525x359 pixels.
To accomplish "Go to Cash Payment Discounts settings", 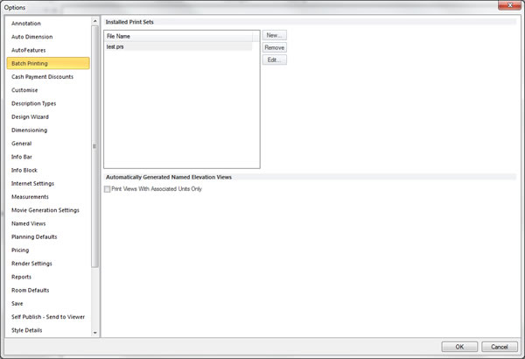I will point(42,76).
